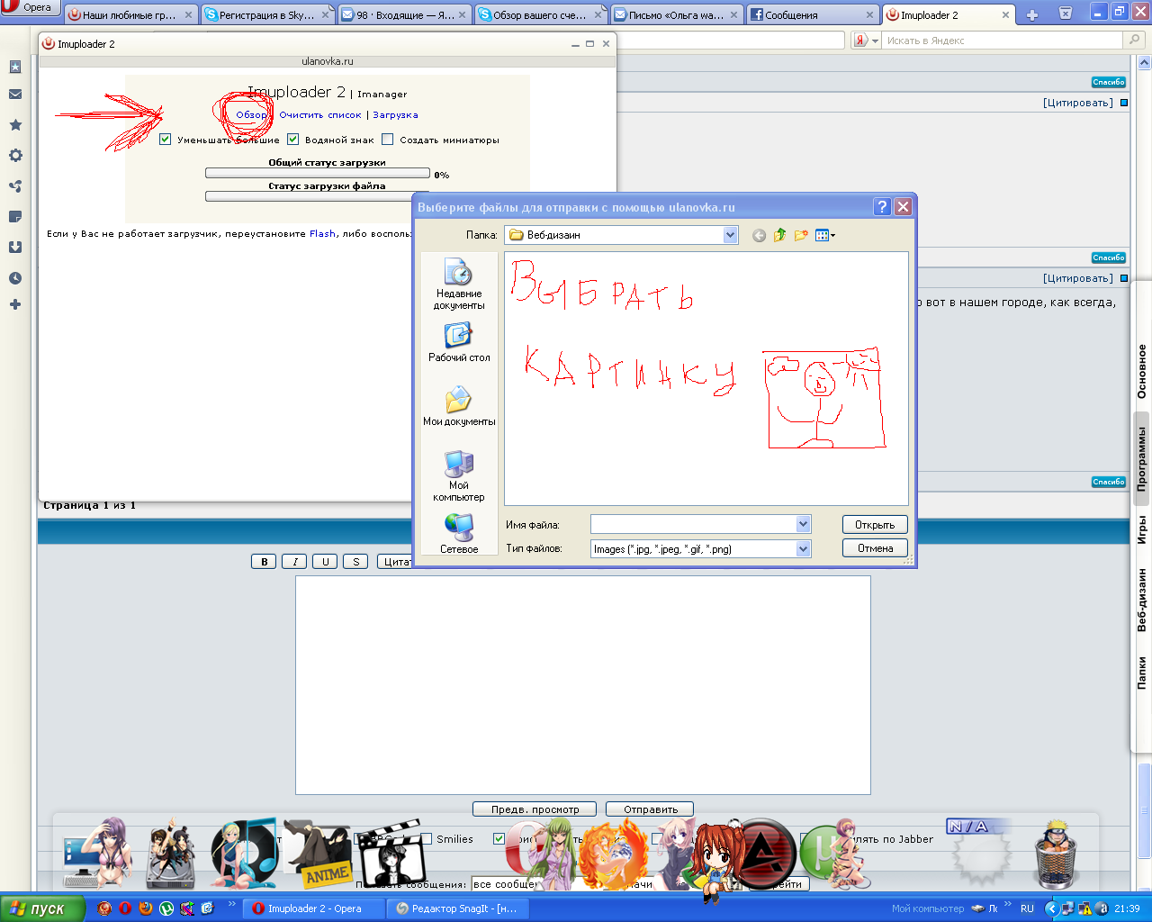Open Недавние документы in file dialog
The height and width of the screenshot is (922, 1152).
[459, 285]
